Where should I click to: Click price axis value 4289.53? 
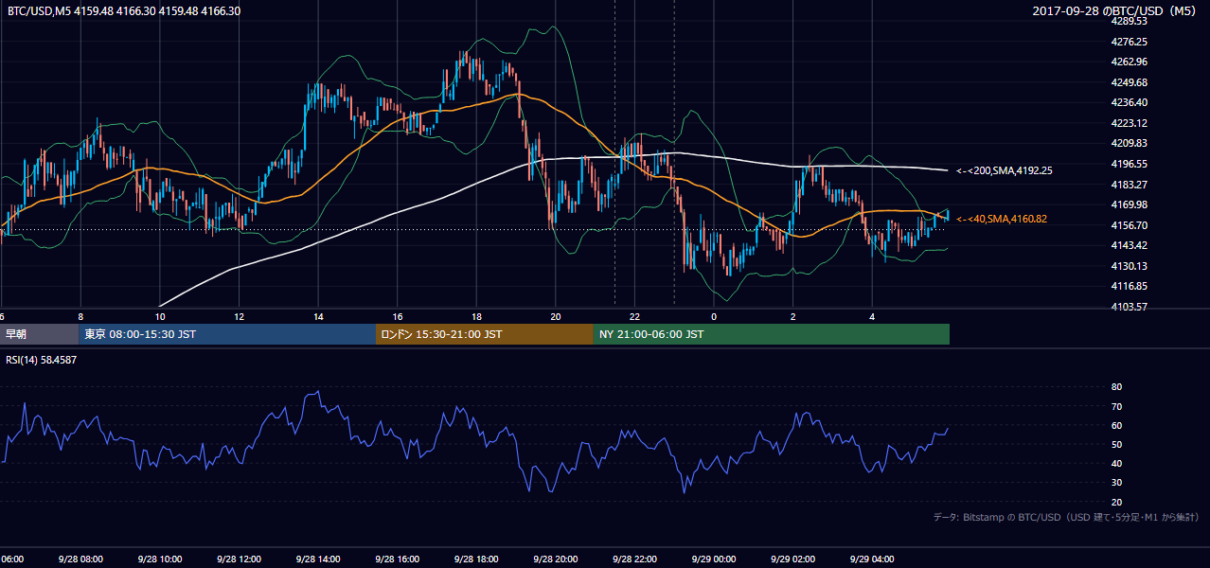click(x=1130, y=21)
